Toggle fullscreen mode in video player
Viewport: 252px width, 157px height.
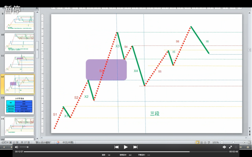[x=230, y=147]
